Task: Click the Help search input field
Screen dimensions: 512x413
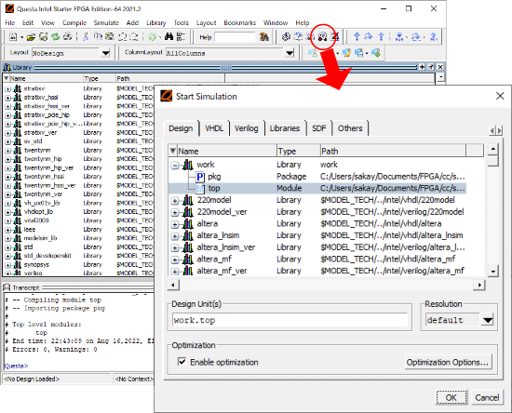Action: pyautogui.click(x=235, y=37)
